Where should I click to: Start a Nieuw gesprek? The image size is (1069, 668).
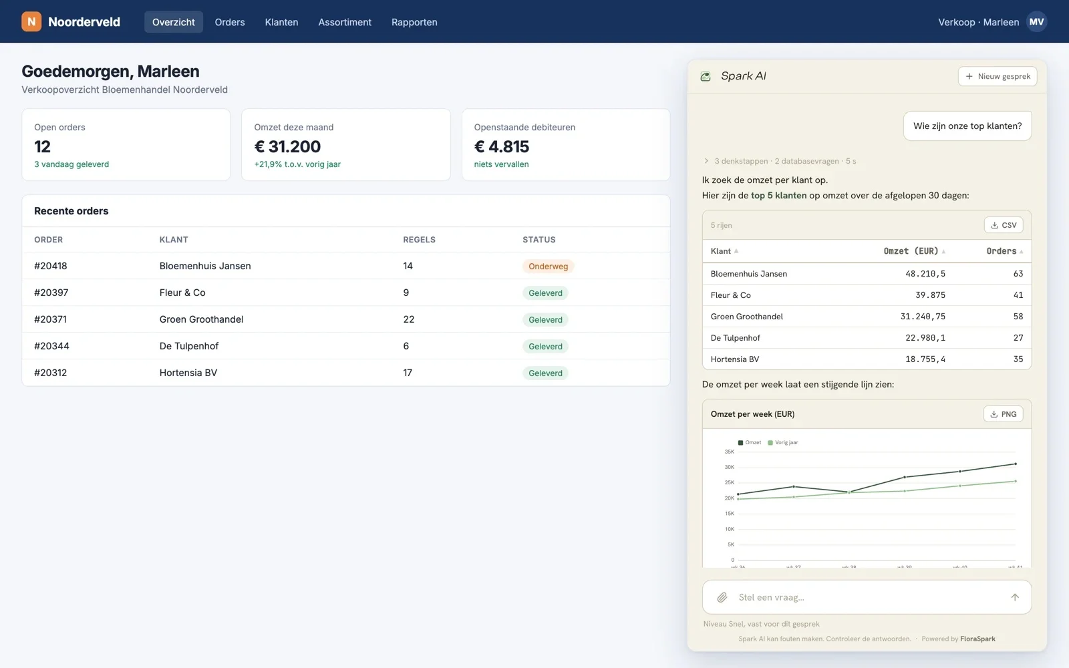[x=998, y=76]
